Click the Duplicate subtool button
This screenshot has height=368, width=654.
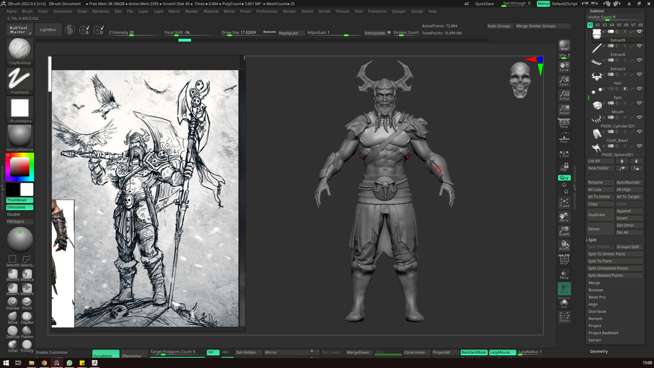coord(600,215)
